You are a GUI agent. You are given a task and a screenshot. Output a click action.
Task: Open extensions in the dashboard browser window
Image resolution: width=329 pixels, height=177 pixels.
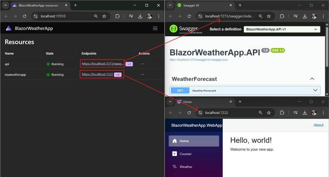pos(117,16)
